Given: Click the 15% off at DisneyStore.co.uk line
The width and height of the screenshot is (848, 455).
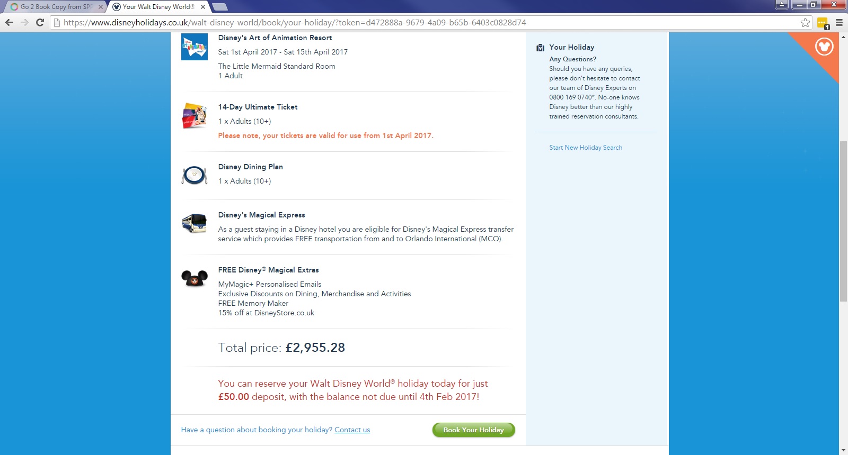Looking at the screenshot, I should click(x=266, y=313).
